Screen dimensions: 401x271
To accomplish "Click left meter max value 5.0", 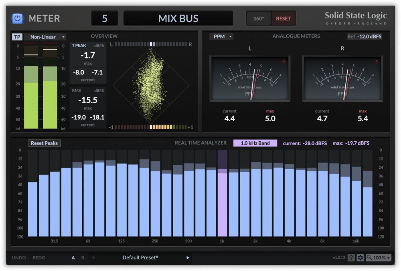I will click(270, 118).
